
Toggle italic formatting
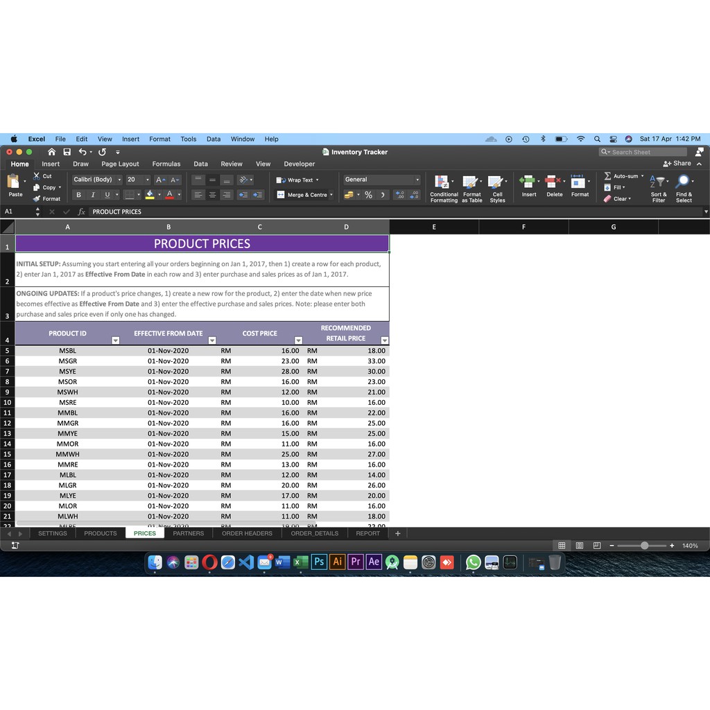pos(93,195)
